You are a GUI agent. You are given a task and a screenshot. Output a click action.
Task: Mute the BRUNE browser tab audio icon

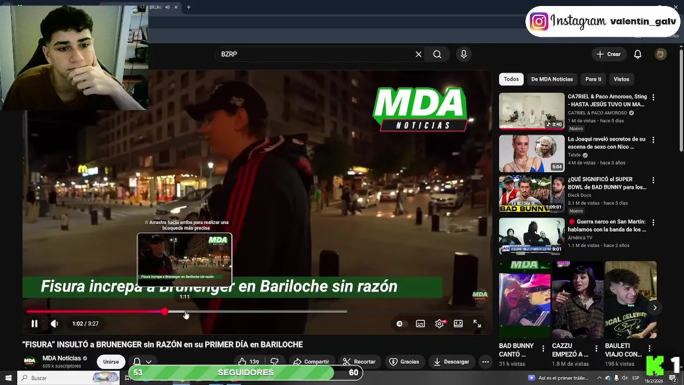point(167,7)
